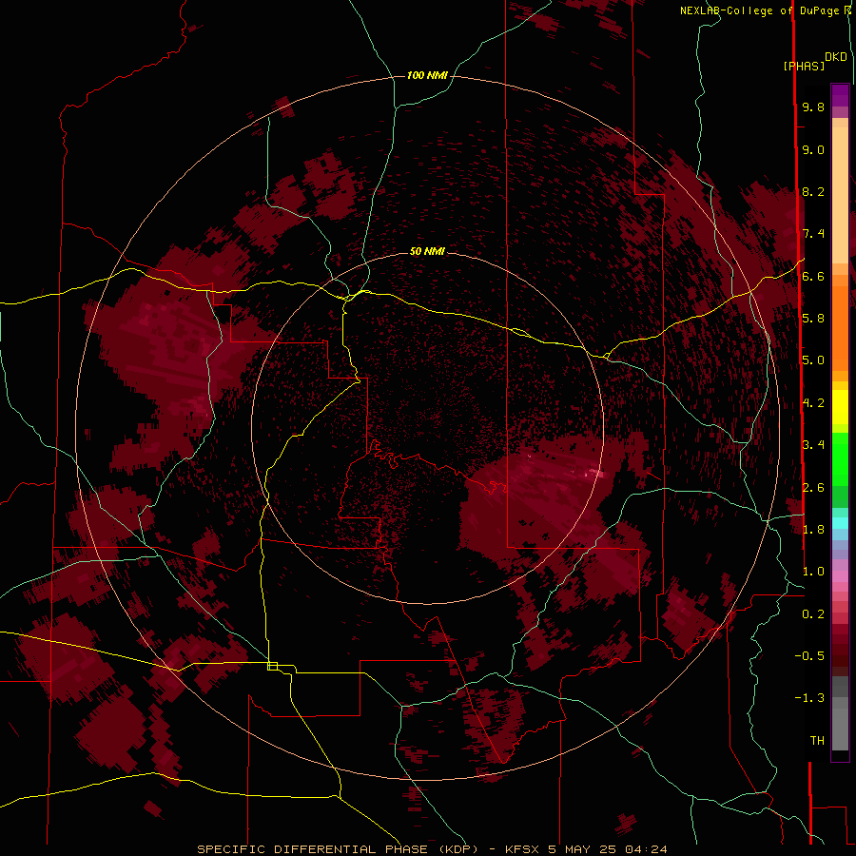The width and height of the screenshot is (856, 856).
Task: Click the 50 NMI range ring label
Action: coord(427,251)
